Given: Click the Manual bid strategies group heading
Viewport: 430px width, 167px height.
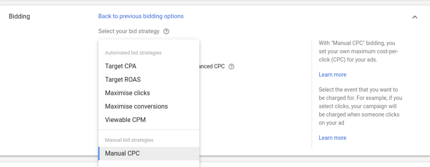Looking at the screenshot, I should (129, 140).
